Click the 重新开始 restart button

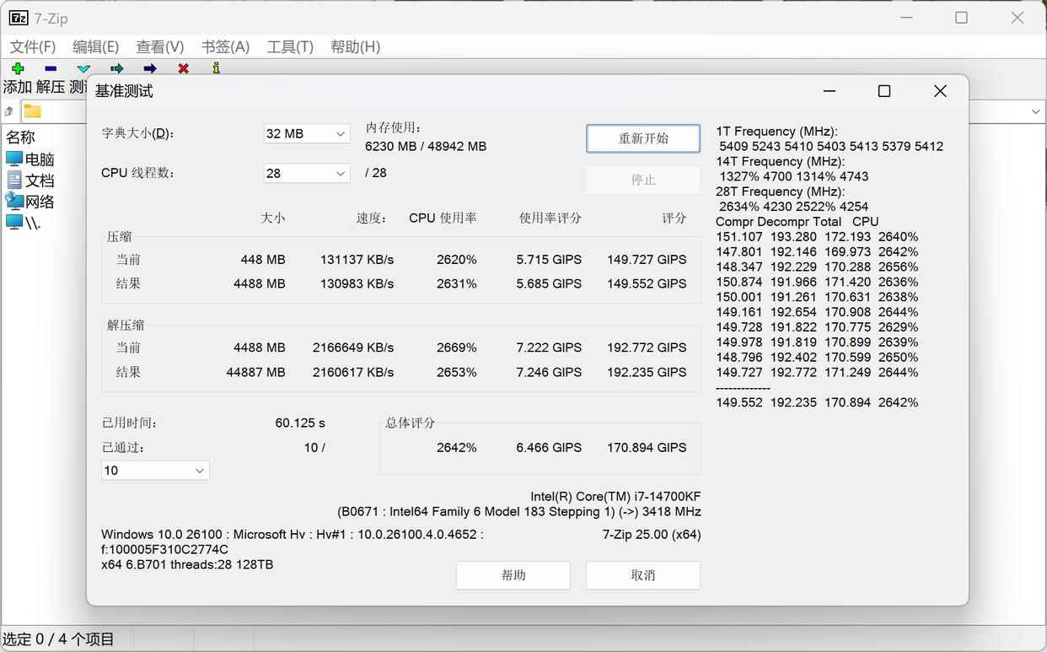pos(643,138)
